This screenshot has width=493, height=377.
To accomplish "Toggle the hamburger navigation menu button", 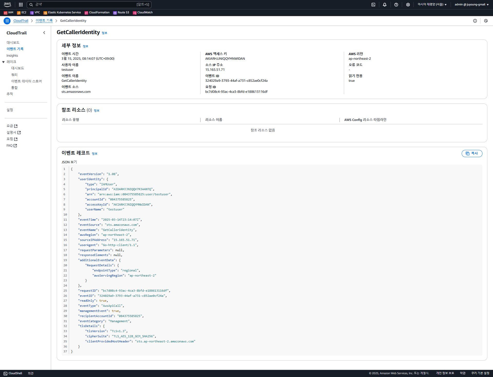I will coord(7,21).
